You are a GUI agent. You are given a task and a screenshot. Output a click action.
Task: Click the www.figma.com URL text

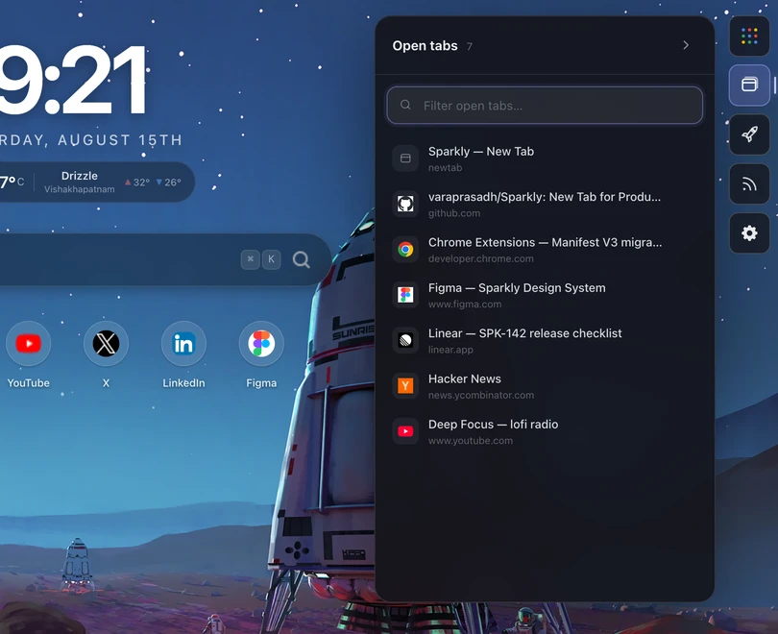pyautogui.click(x=465, y=305)
